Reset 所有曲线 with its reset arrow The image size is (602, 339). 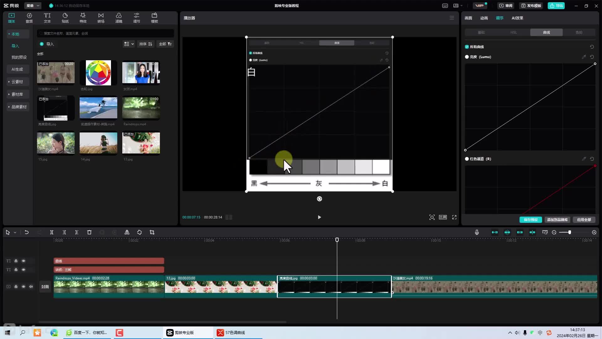tap(592, 47)
